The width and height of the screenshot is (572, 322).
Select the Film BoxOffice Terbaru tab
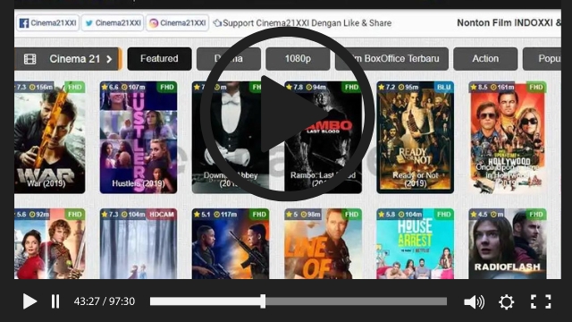(391, 59)
